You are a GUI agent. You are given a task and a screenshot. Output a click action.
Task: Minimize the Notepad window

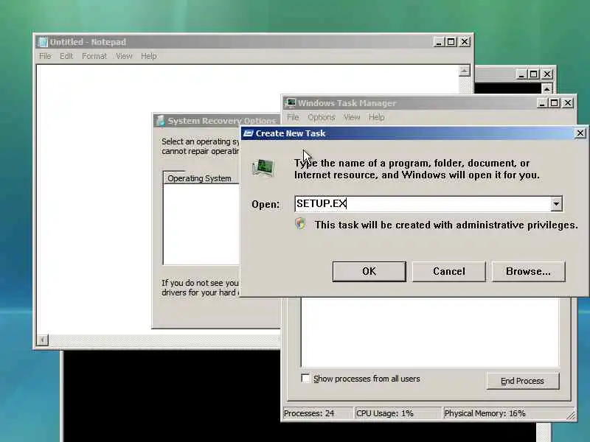[x=438, y=42]
